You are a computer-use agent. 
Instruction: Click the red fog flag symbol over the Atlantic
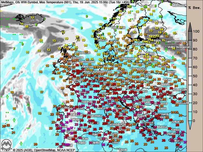(21, 97)
